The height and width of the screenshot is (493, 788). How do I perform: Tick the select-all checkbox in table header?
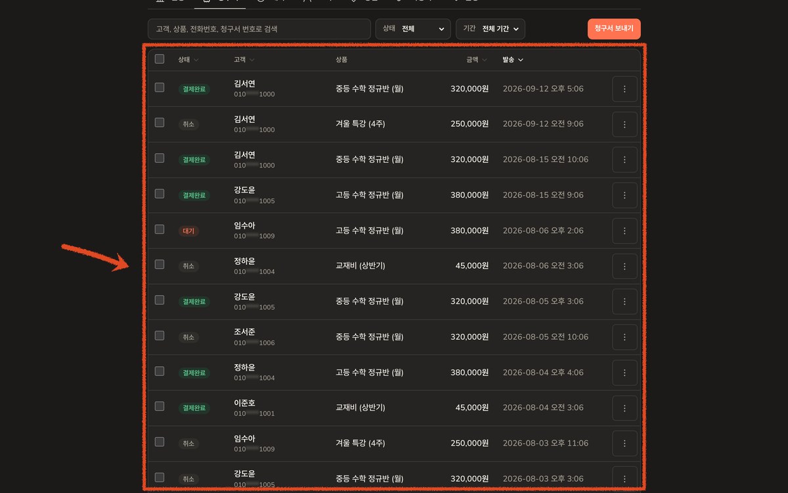(x=160, y=59)
